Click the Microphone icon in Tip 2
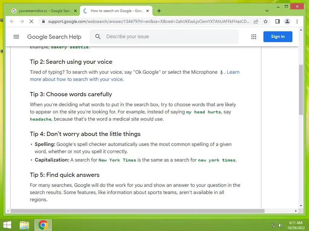The image size is (309, 231). point(221,72)
